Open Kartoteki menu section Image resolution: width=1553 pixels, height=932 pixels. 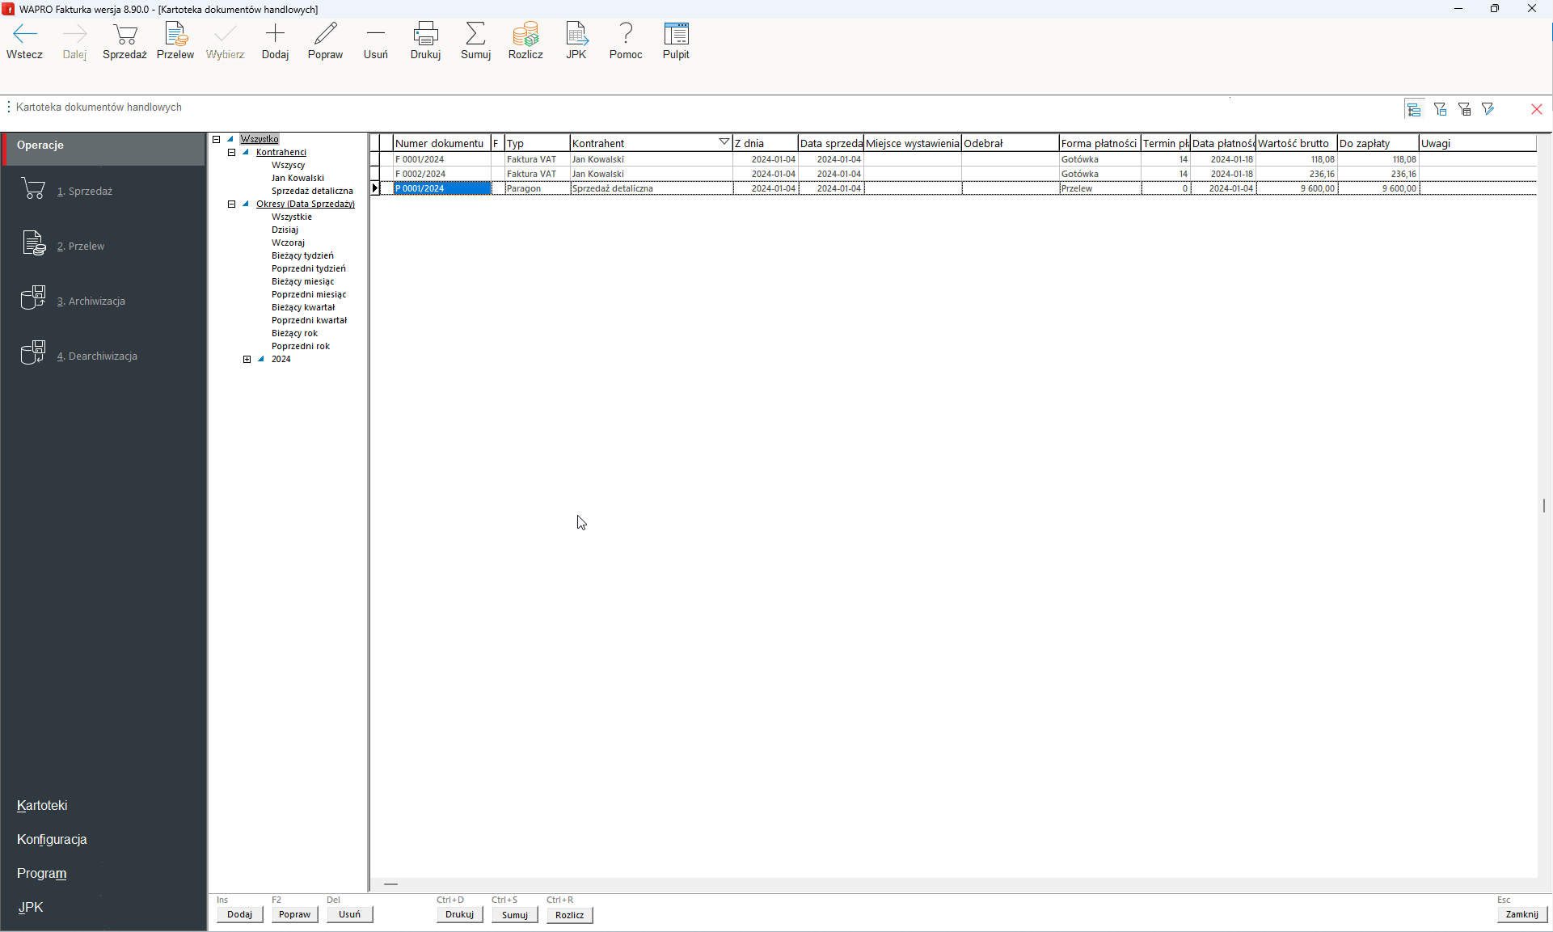[x=41, y=804]
